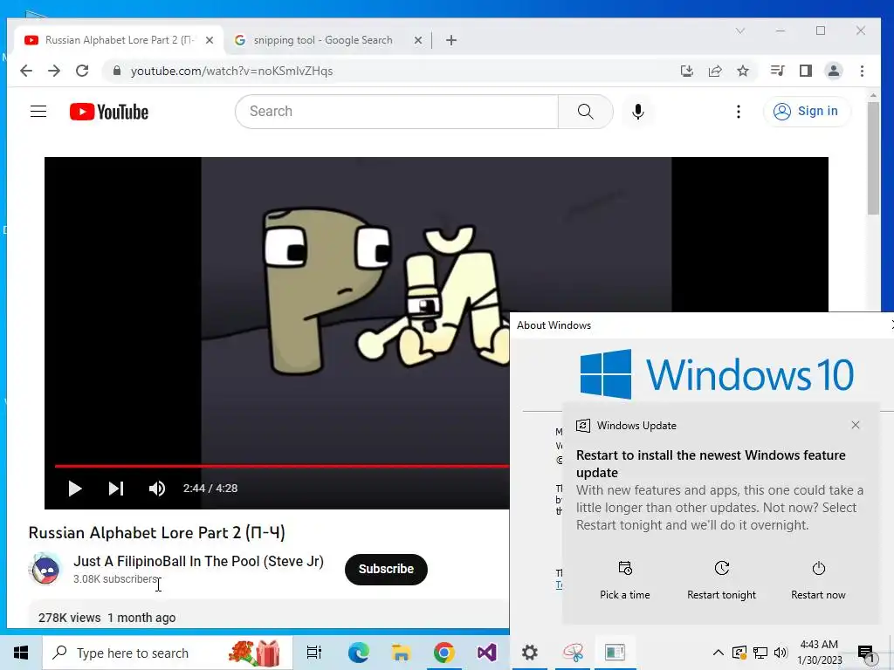Open Visual Studio from taskbar
This screenshot has width=894, height=670.
pos(487,653)
